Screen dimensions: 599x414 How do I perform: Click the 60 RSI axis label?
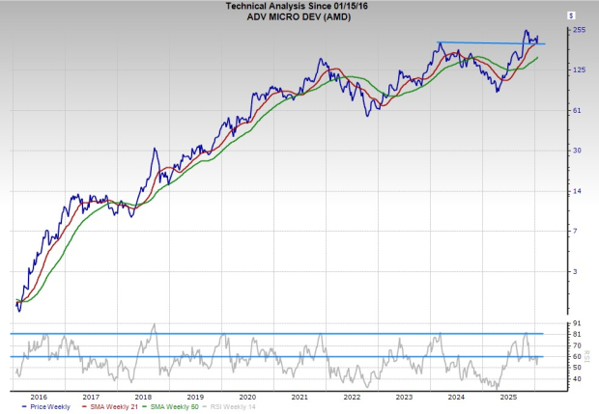(577, 357)
